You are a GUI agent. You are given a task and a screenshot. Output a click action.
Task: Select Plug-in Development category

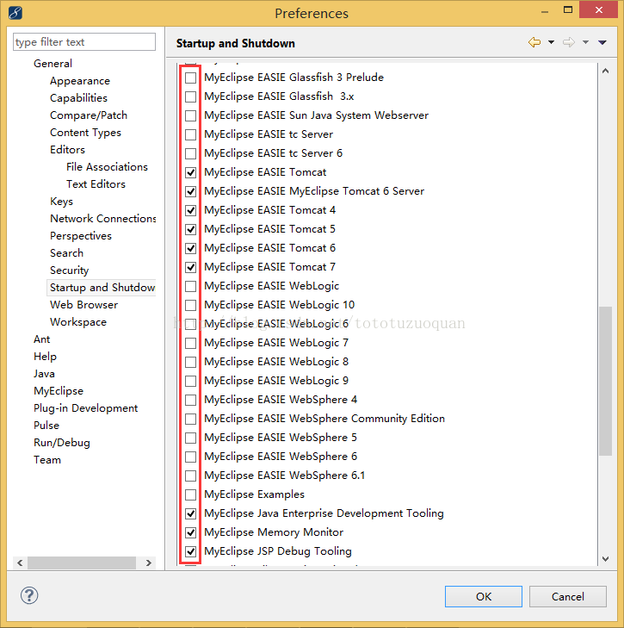point(86,408)
